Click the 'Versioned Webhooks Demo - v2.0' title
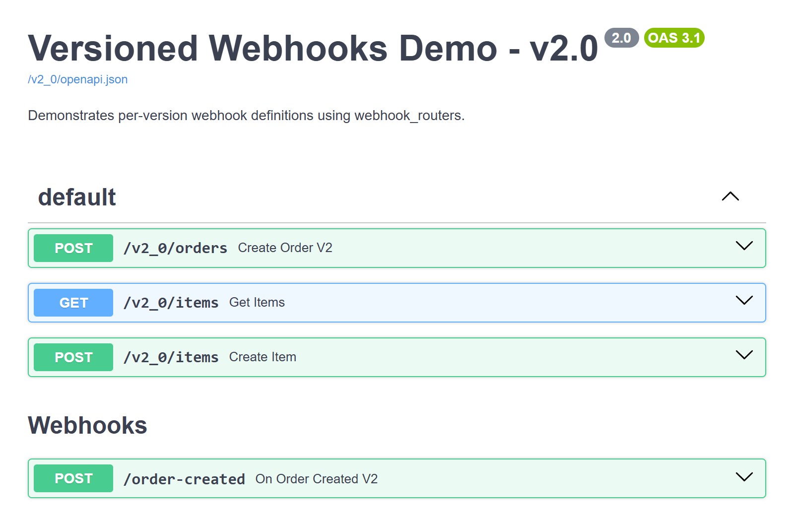The height and width of the screenshot is (522, 794). (313, 48)
